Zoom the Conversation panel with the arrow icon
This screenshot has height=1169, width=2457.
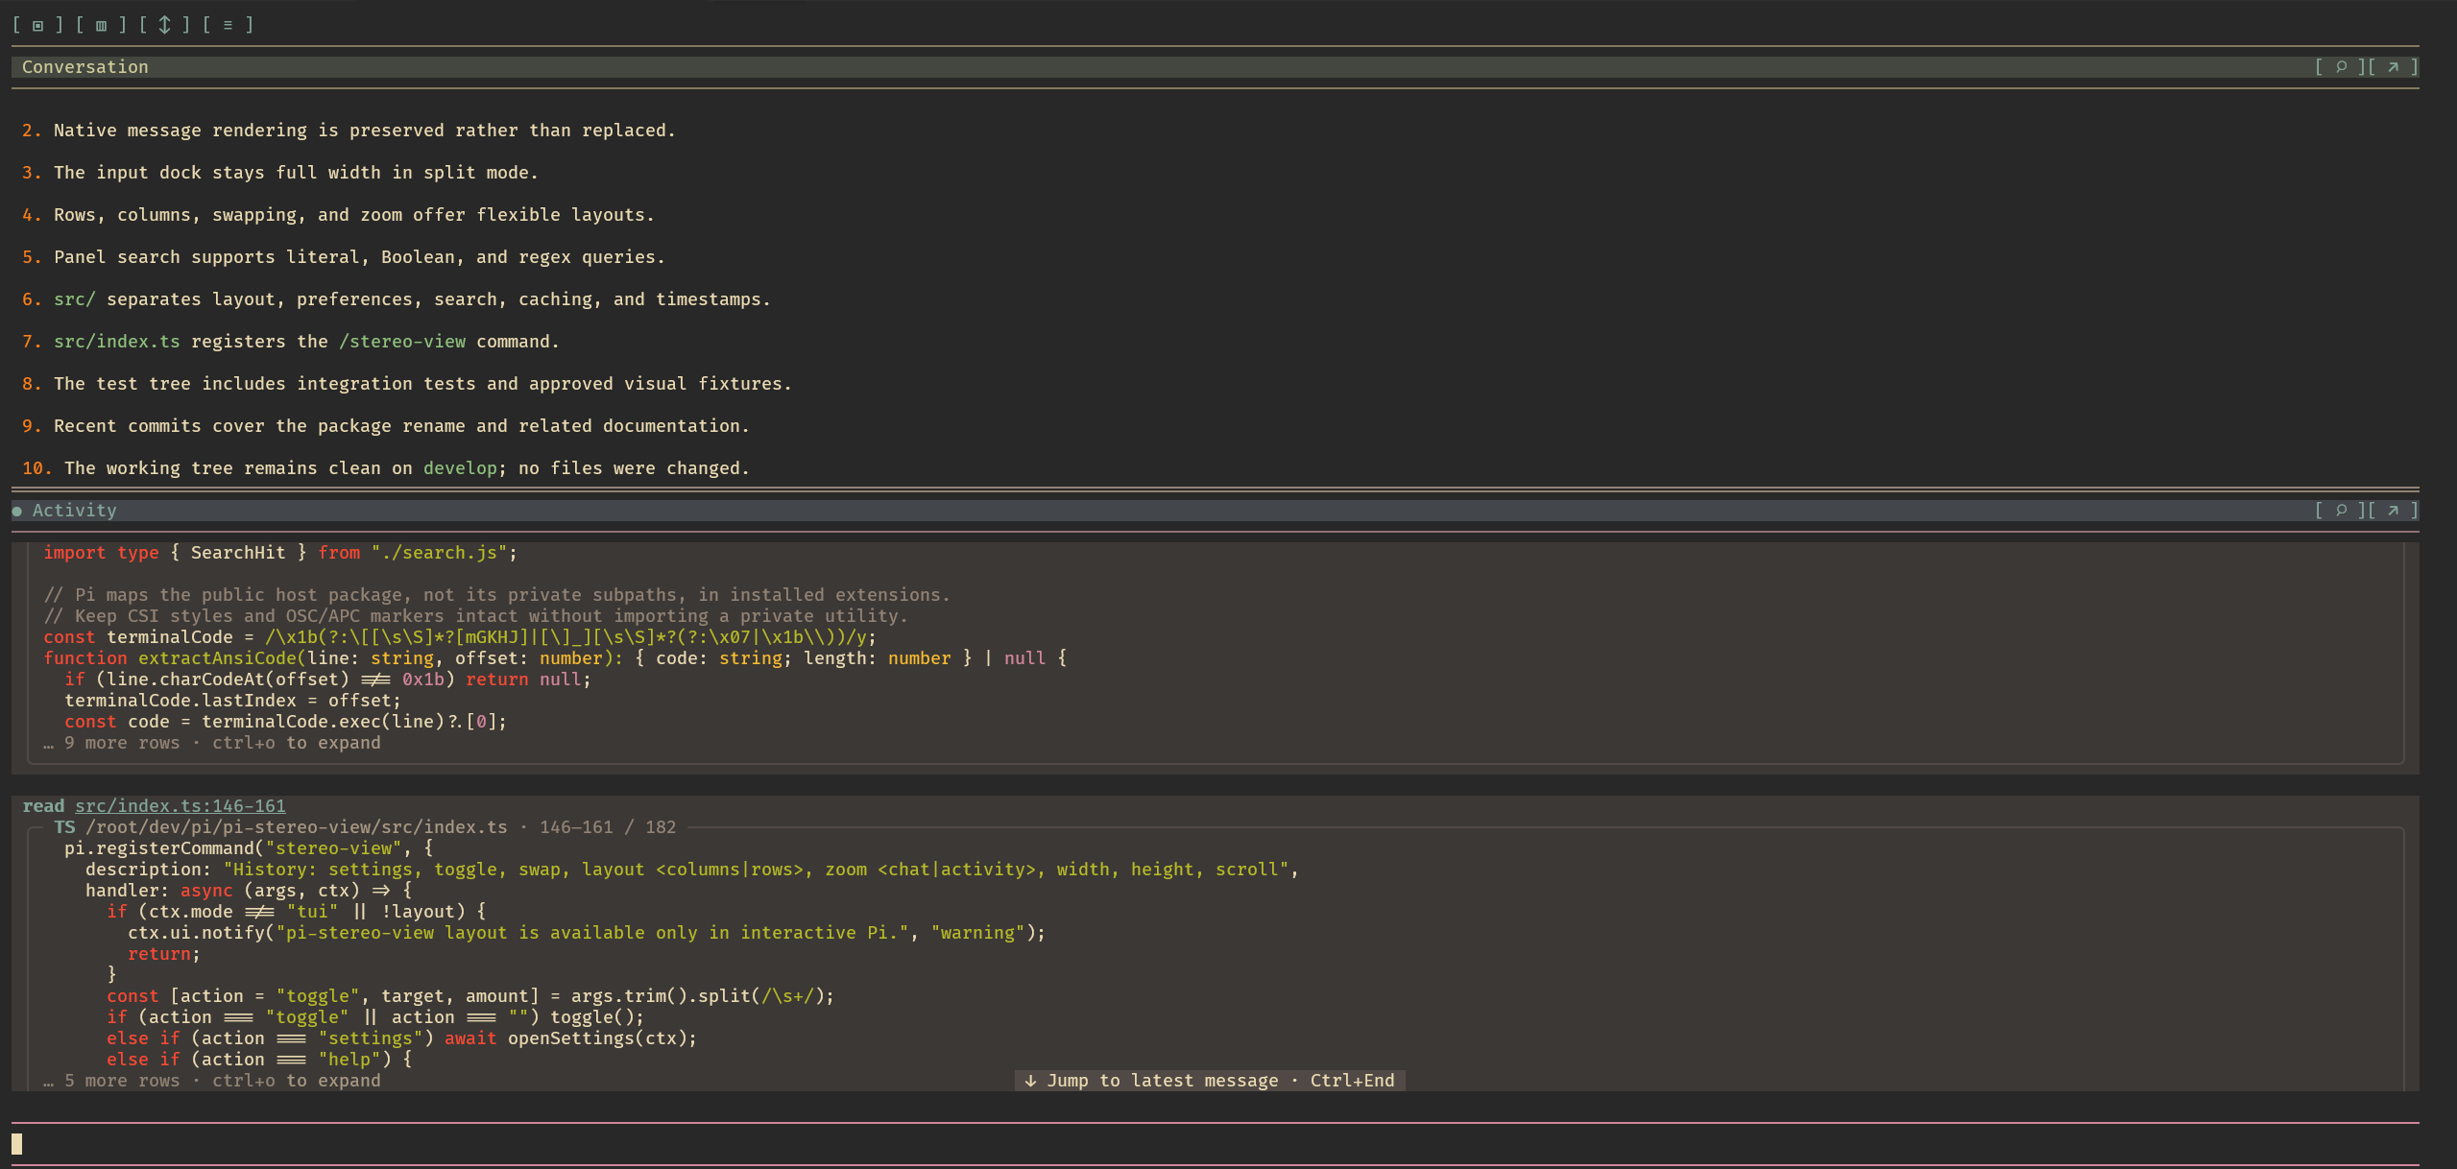2393,67
